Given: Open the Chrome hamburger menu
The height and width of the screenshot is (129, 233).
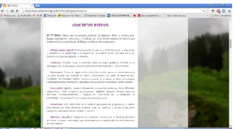Looking at the screenshot, I should [x=229, y=11].
